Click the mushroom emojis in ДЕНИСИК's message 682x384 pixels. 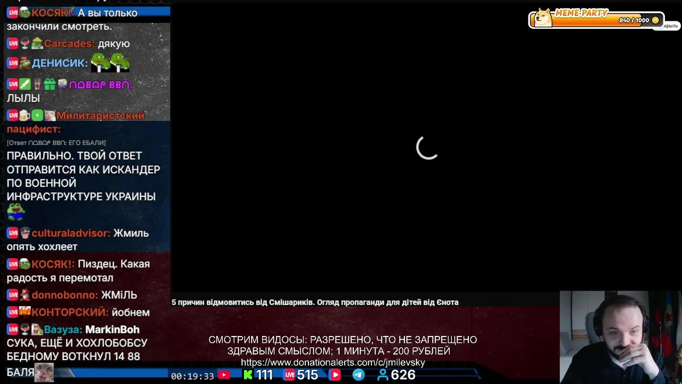110,63
